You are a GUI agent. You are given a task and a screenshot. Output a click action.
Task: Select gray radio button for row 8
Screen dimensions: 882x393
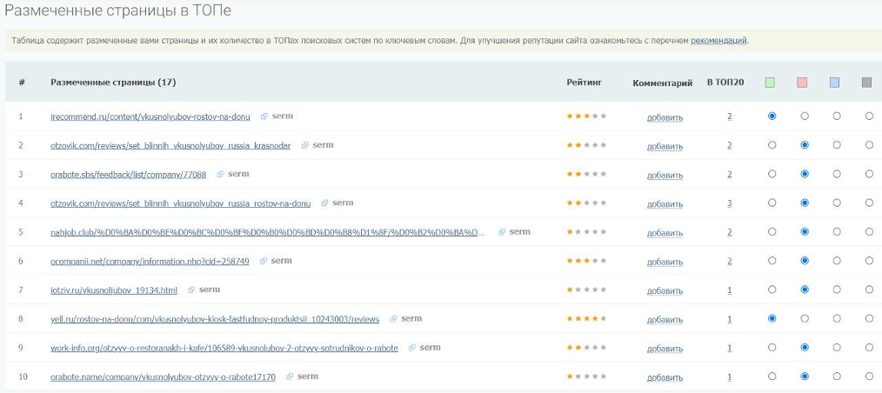click(x=868, y=319)
